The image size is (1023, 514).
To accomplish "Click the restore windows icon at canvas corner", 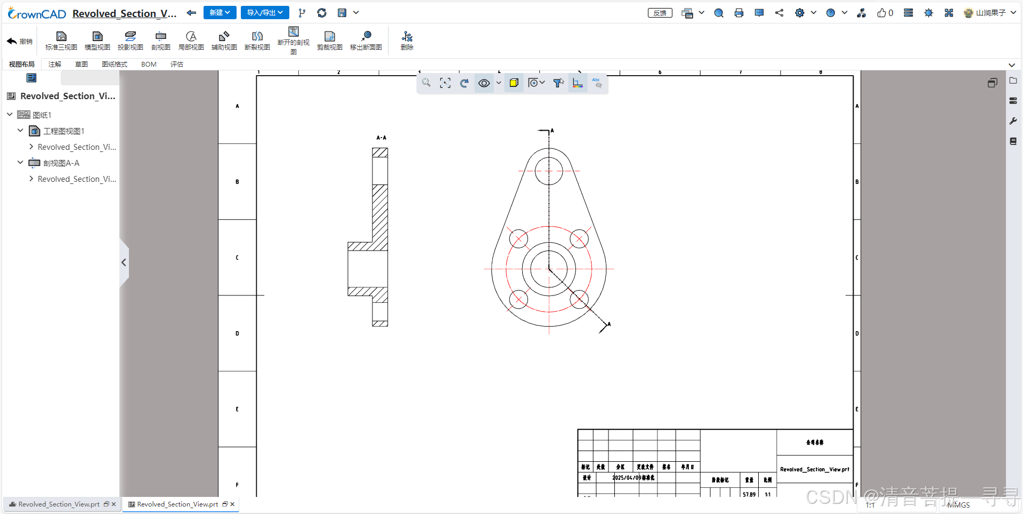I will tap(992, 83).
